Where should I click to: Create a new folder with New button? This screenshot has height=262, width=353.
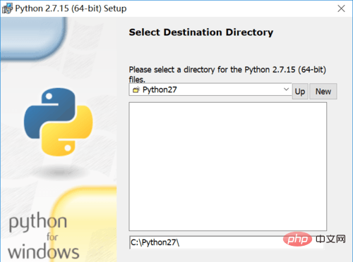(323, 92)
